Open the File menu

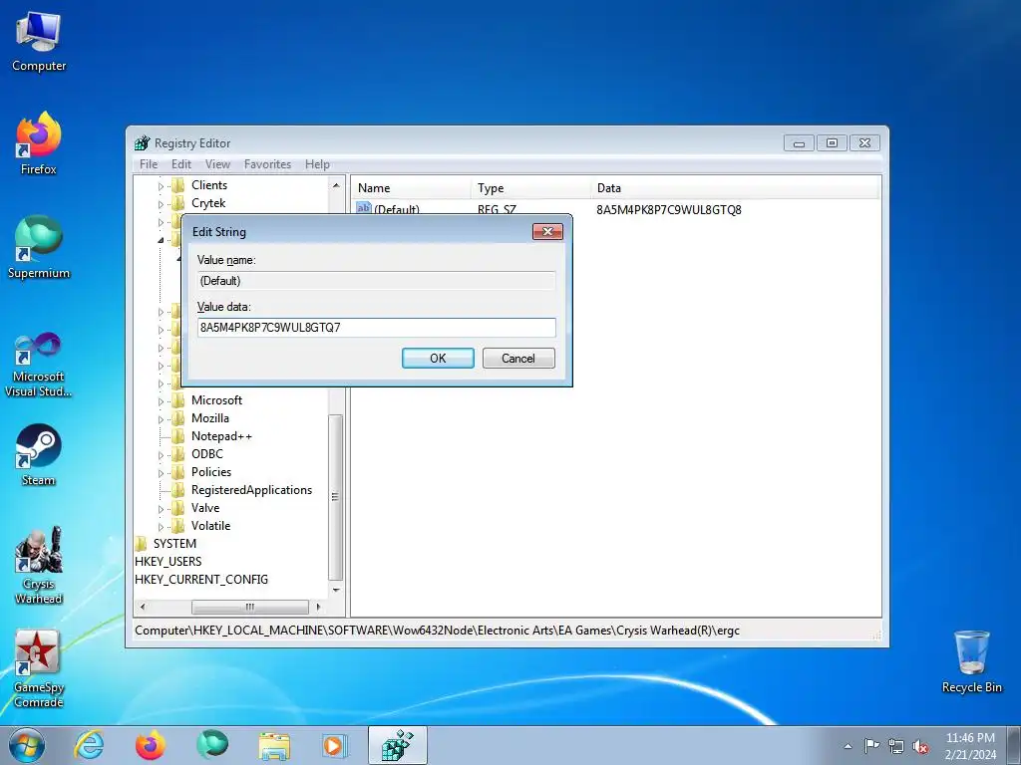[149, 164]
